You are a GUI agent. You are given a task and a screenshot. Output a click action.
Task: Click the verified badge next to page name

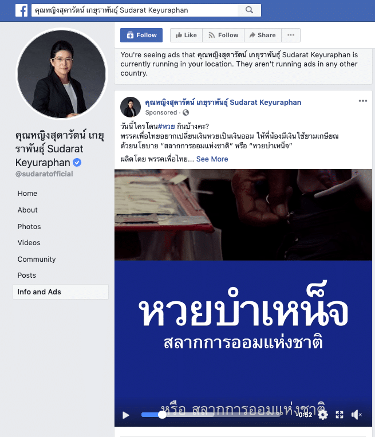coord(77,162)
